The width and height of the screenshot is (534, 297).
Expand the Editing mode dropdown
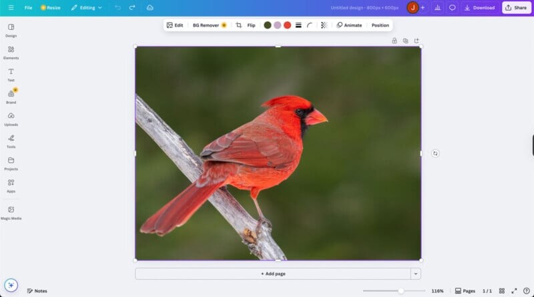coord(87,8)
